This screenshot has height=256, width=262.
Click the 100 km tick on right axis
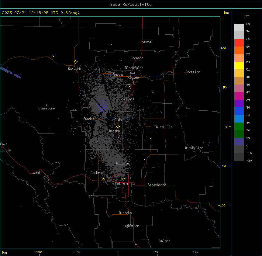[x=223, y=48]
